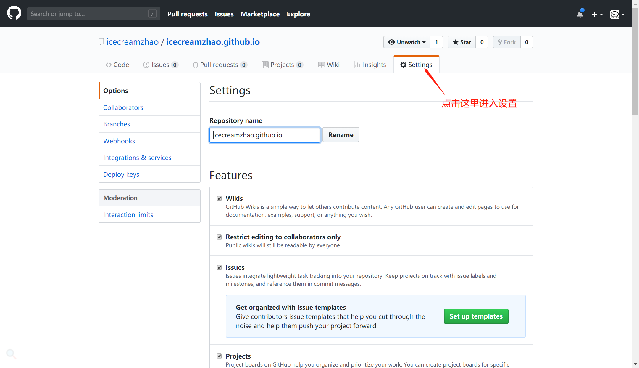Toggle the Issues feature checkbox

pyautogui.click(x=219, y=267)
